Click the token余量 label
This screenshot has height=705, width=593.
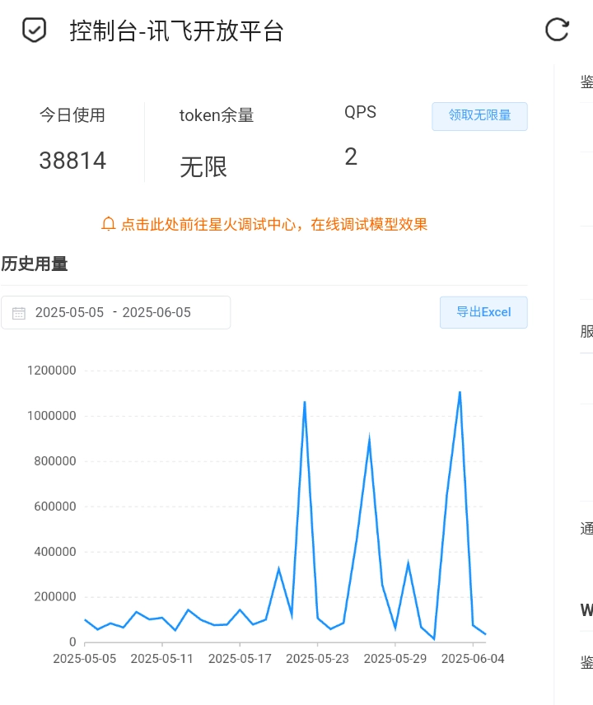coord(217,115)
